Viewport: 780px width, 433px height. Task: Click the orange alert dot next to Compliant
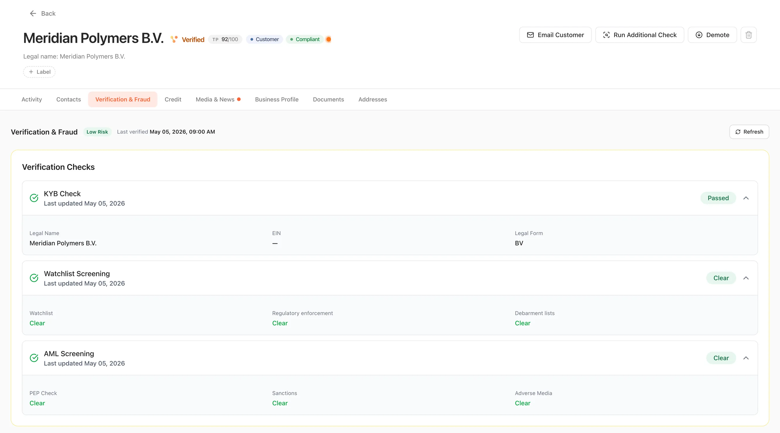328,39
